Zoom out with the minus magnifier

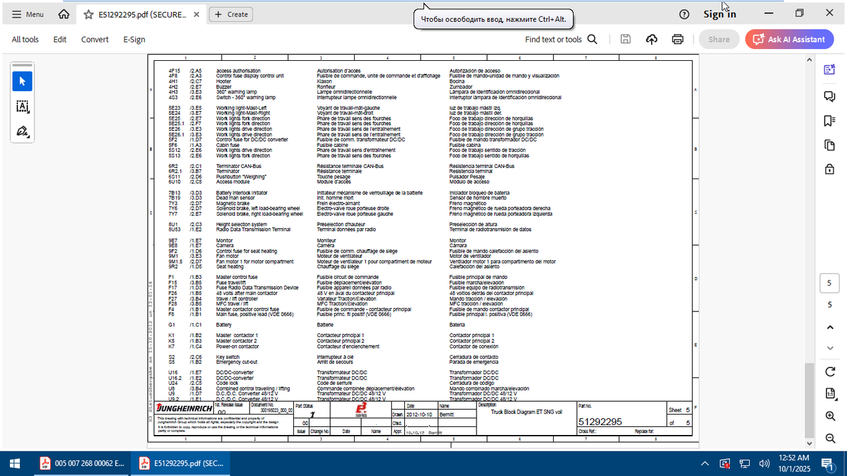pyautogui.click(x=830, y=438)
